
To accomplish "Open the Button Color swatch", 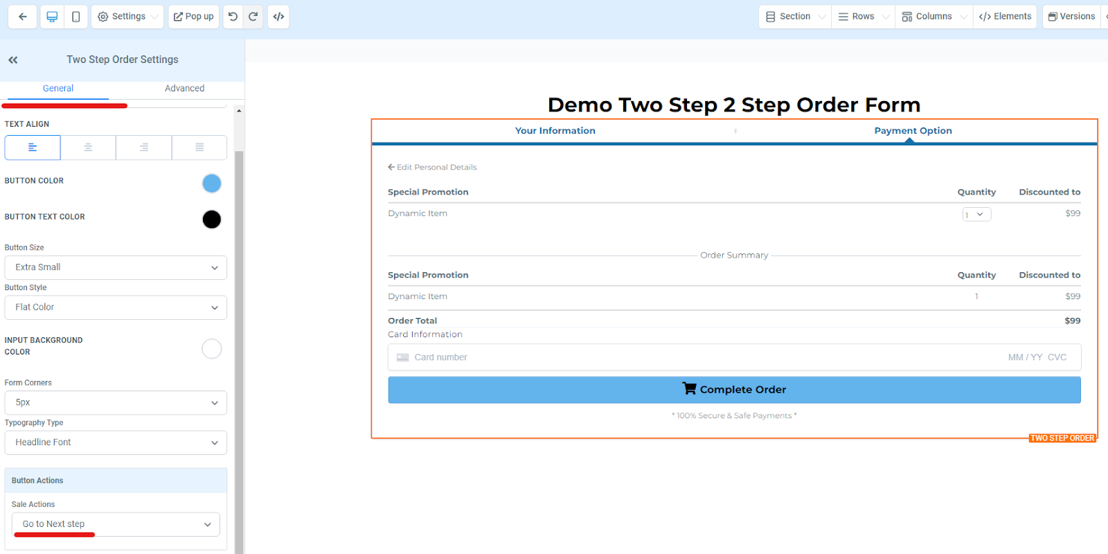I will 211,184.
